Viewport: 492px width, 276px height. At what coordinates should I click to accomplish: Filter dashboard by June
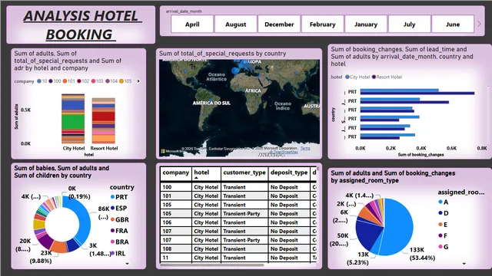[453, 24]
